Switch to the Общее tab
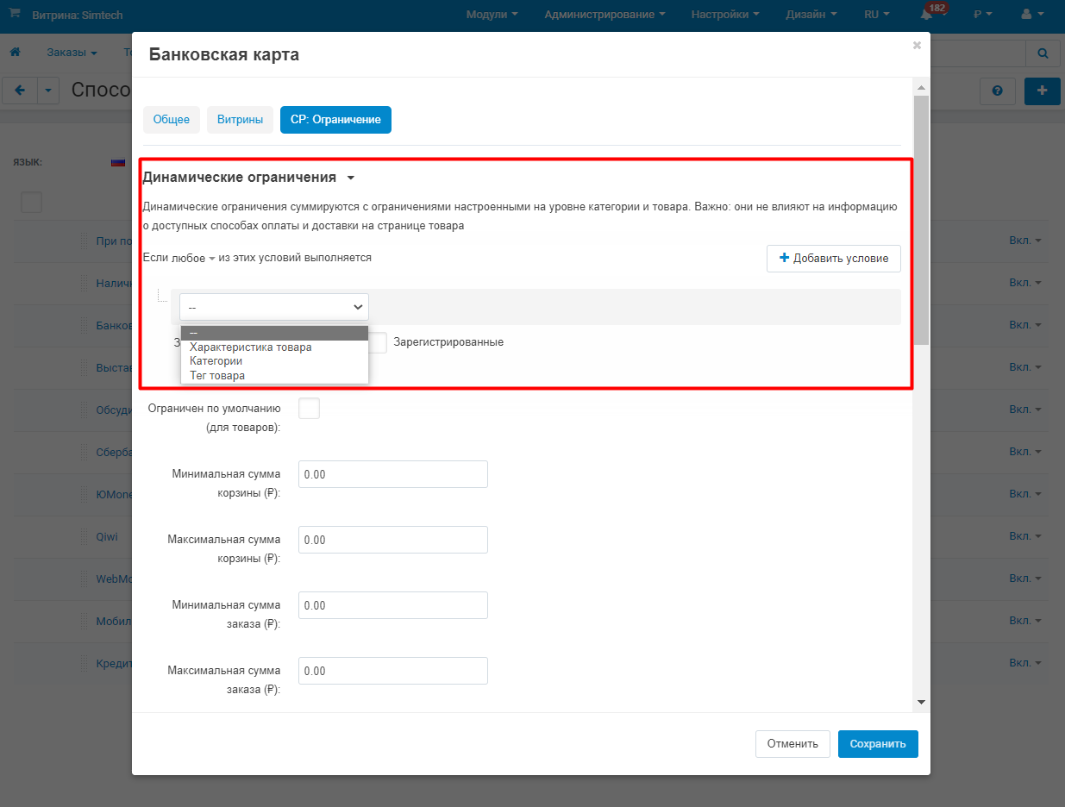 click(172, 120)
